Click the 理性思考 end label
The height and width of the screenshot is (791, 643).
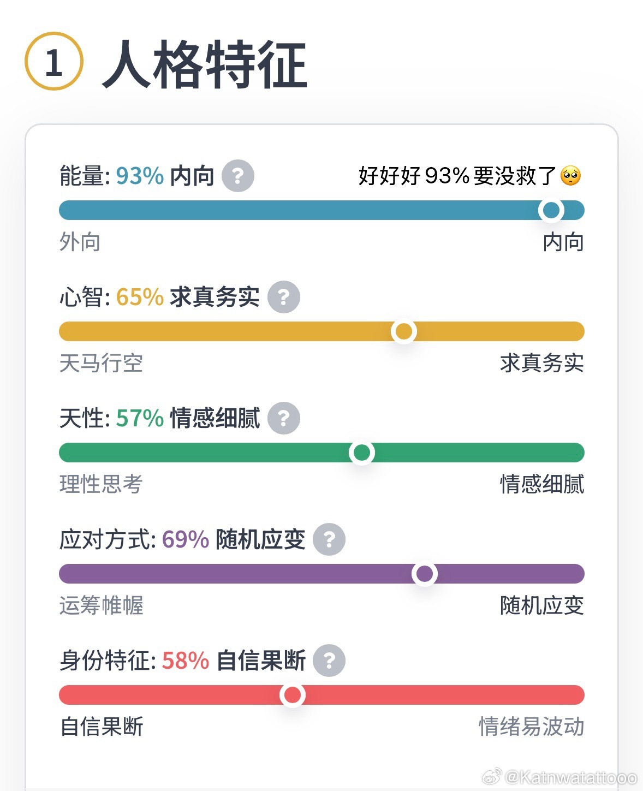pyautogui.click(x=102, y=484)
